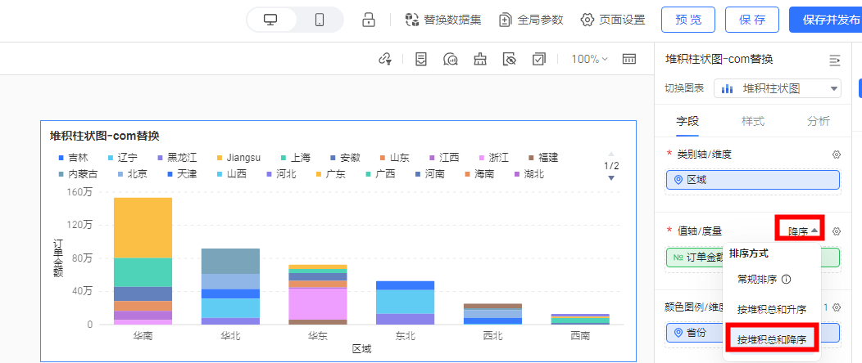
Task: Switch to the 样式 style tab
Action: coord(753,121)
